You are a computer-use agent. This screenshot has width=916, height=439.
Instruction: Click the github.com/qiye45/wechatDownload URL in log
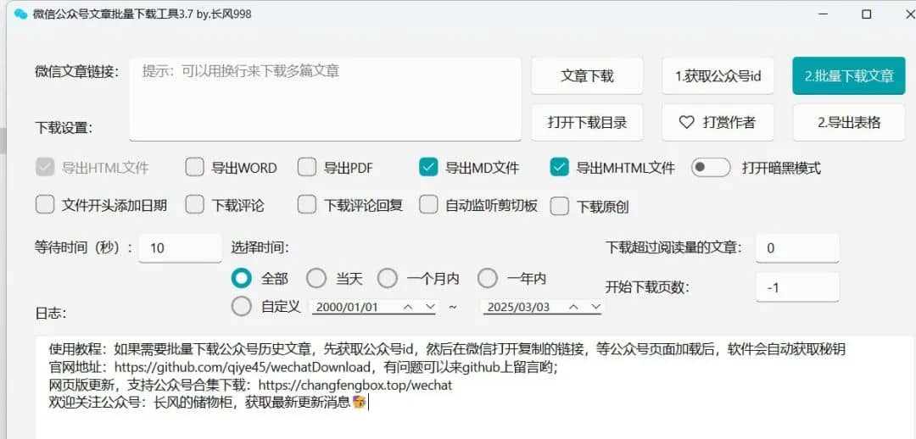(x=243, y=368)
